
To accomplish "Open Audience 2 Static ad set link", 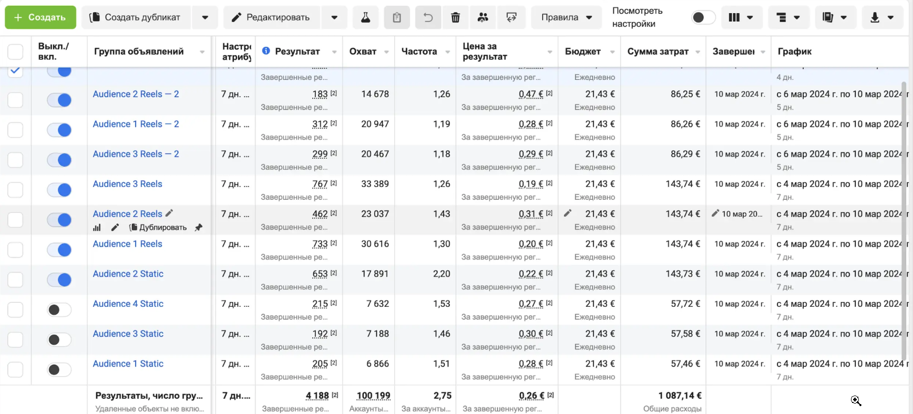I will click(128, 274).
